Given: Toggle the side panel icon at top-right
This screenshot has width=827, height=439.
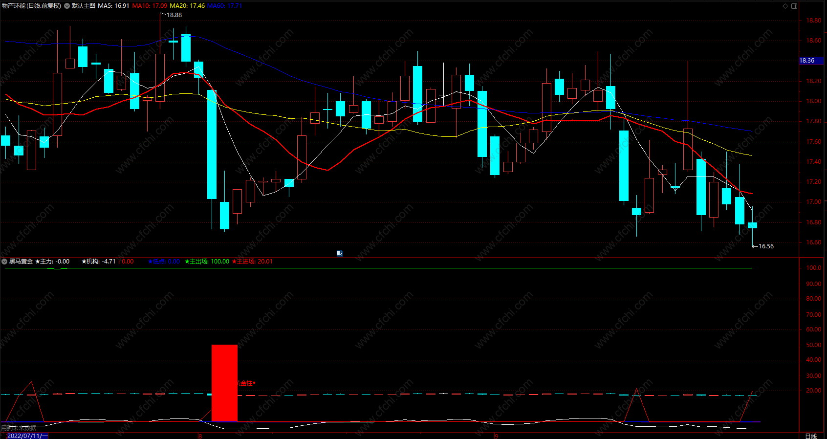Looking at the screenshot, I should pyautogui.click(x=794, y=6).
